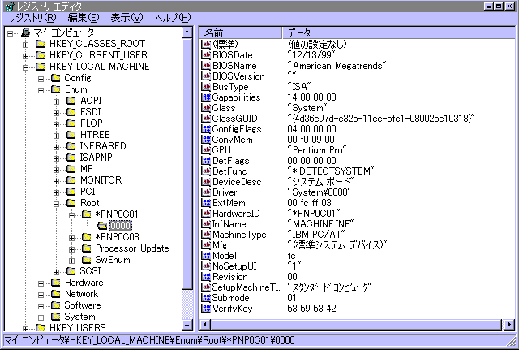Viewport: 519px width, 350px height.
Task: Select the Software key in tree
Action: coord(82,305)
